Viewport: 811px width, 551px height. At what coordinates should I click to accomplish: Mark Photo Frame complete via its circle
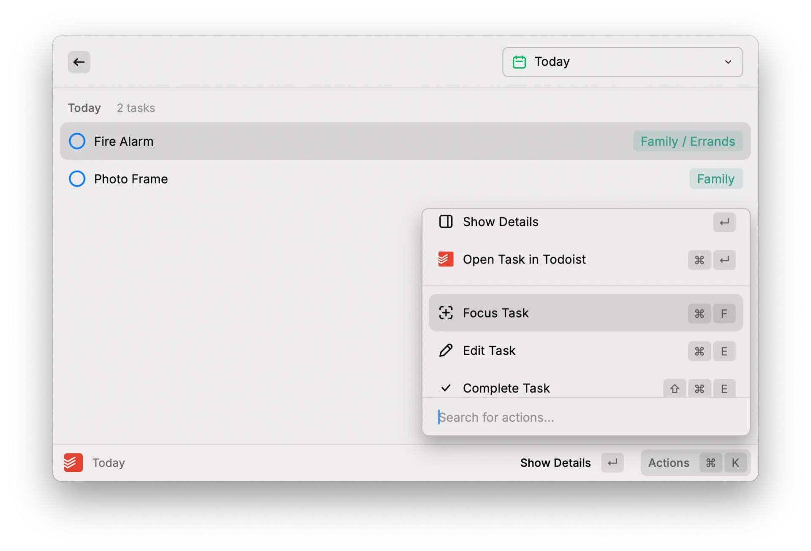pos(77,179)
